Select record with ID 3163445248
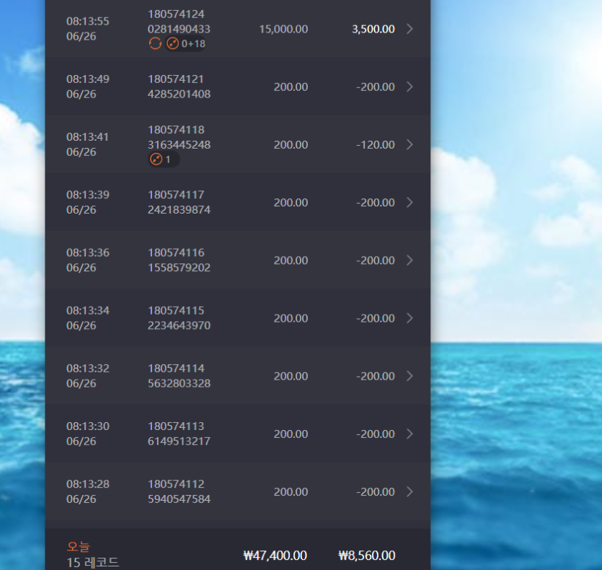The image size is (602, 570). tap(238, 144)
